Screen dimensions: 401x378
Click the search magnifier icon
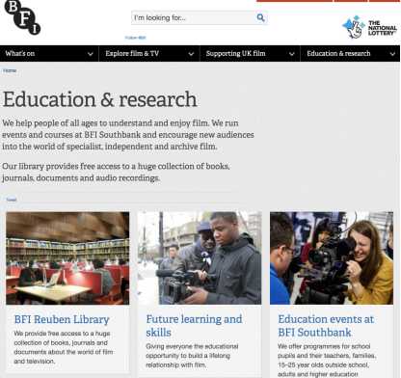click(x=260, y=17)
